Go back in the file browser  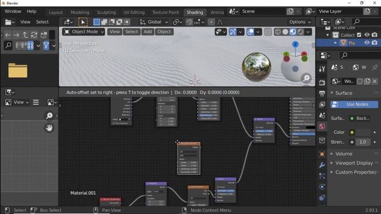(x=8, y=35)
